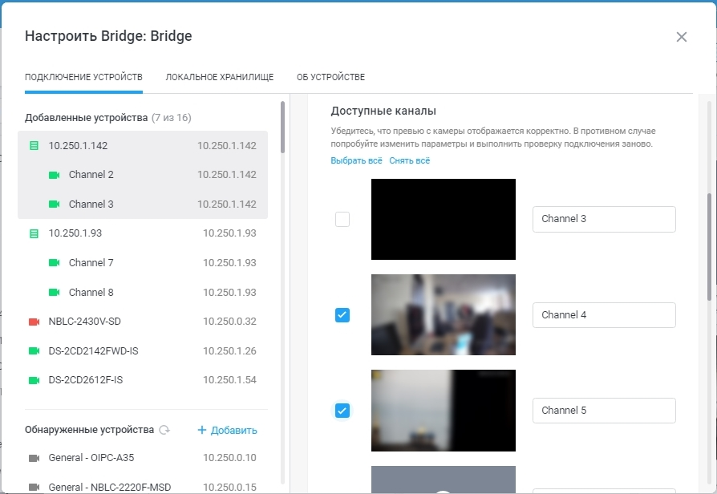Edit the Channel 4 name field

(x=604, y=314)
